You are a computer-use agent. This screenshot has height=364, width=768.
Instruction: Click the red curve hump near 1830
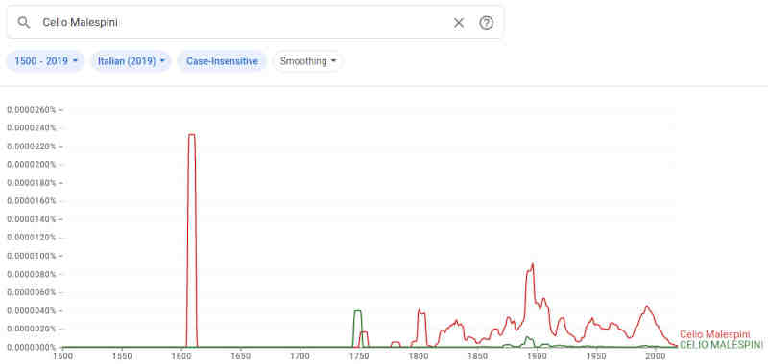456,321
